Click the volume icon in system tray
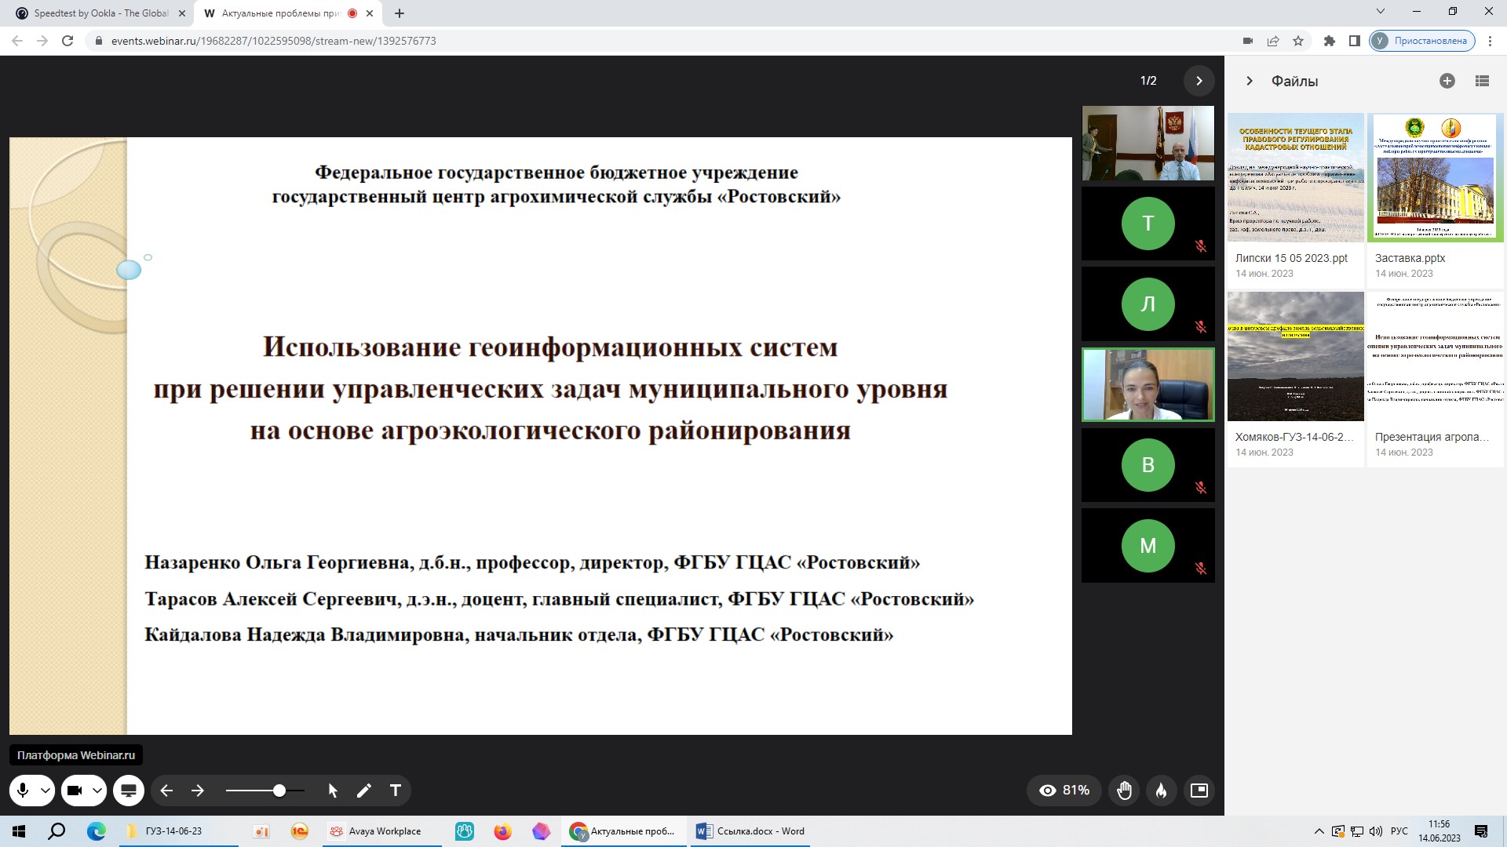This screenshot has height=847, width=1507. point(1376,831)
